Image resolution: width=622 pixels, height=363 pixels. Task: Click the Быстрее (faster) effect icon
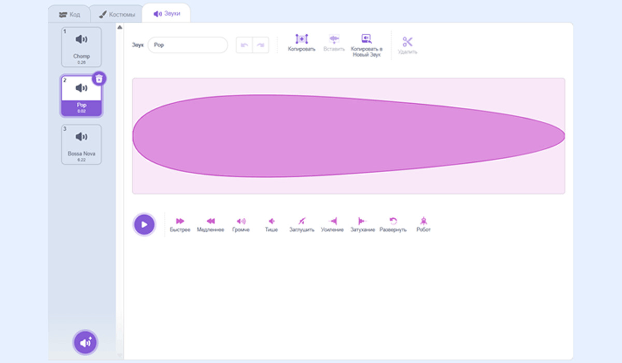click(x=180, y=221)
